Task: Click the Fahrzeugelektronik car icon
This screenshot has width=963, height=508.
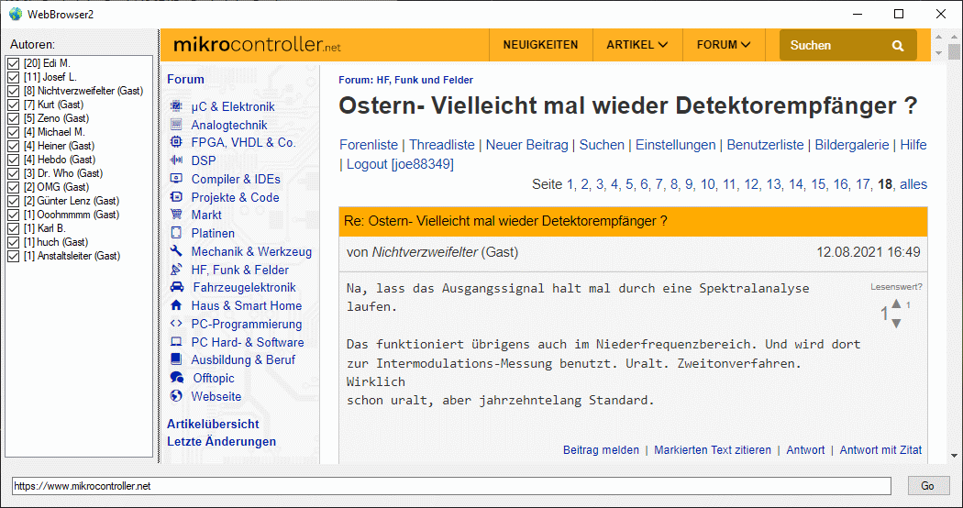Action: click(176, 287)
